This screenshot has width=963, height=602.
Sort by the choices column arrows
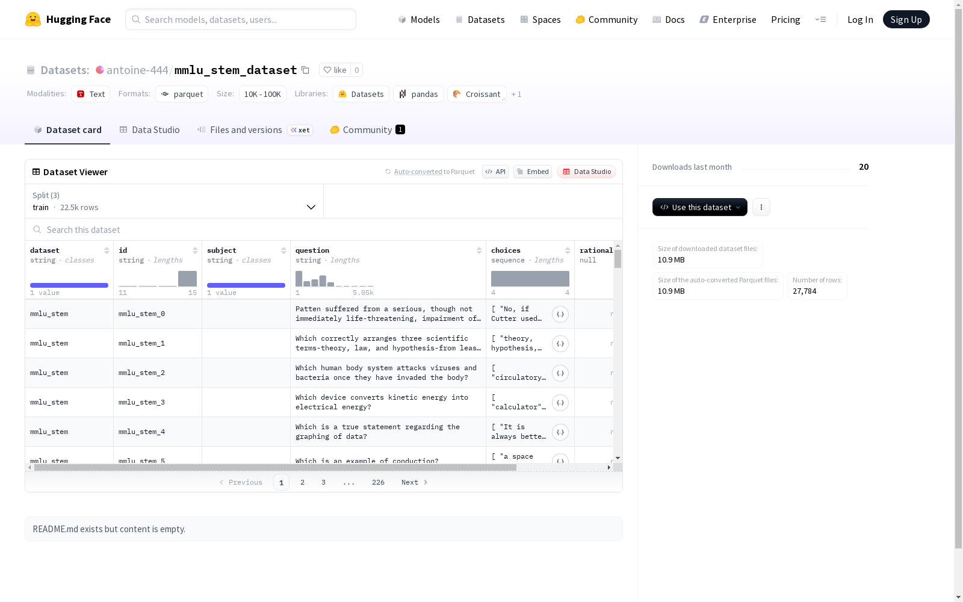pos(568,250)
